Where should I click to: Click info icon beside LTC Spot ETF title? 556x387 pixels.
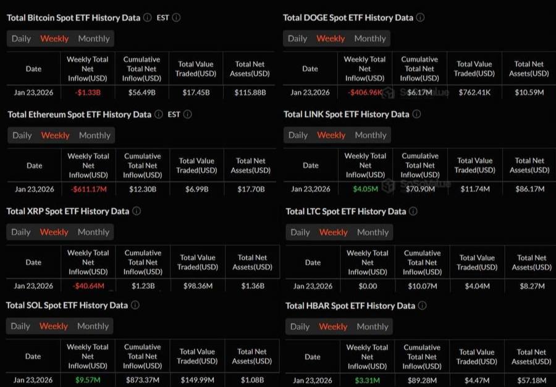point(413,211)
